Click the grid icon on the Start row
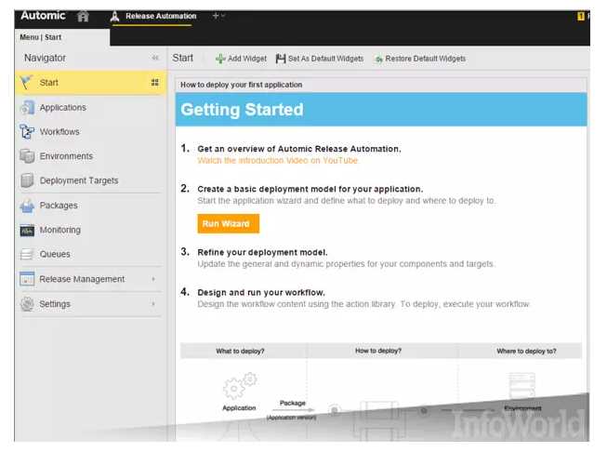The width and height of the screenshot is (607, 452). pyautogui.click(x=155, y=83)
